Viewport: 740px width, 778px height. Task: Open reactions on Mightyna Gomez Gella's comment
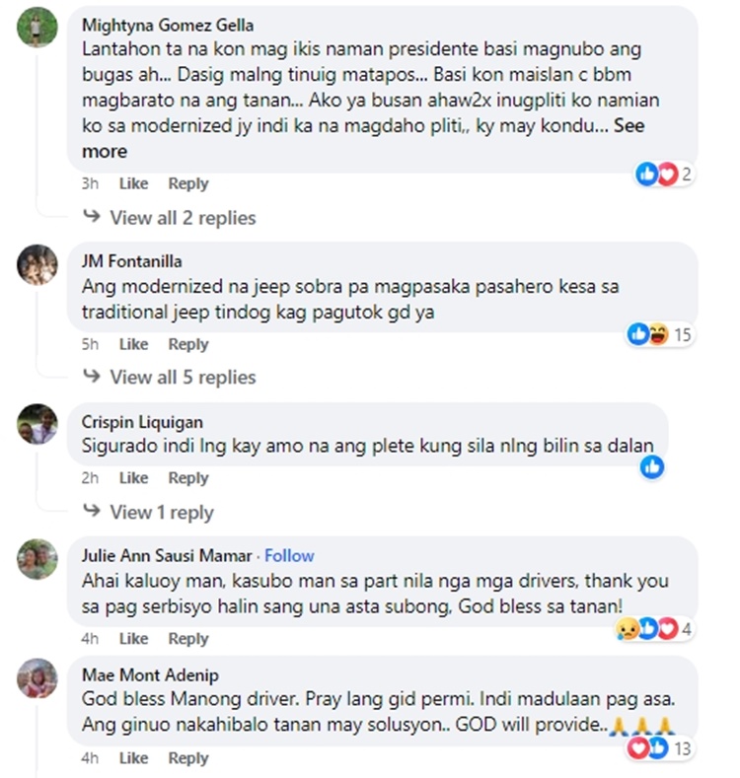pos(664,175)
